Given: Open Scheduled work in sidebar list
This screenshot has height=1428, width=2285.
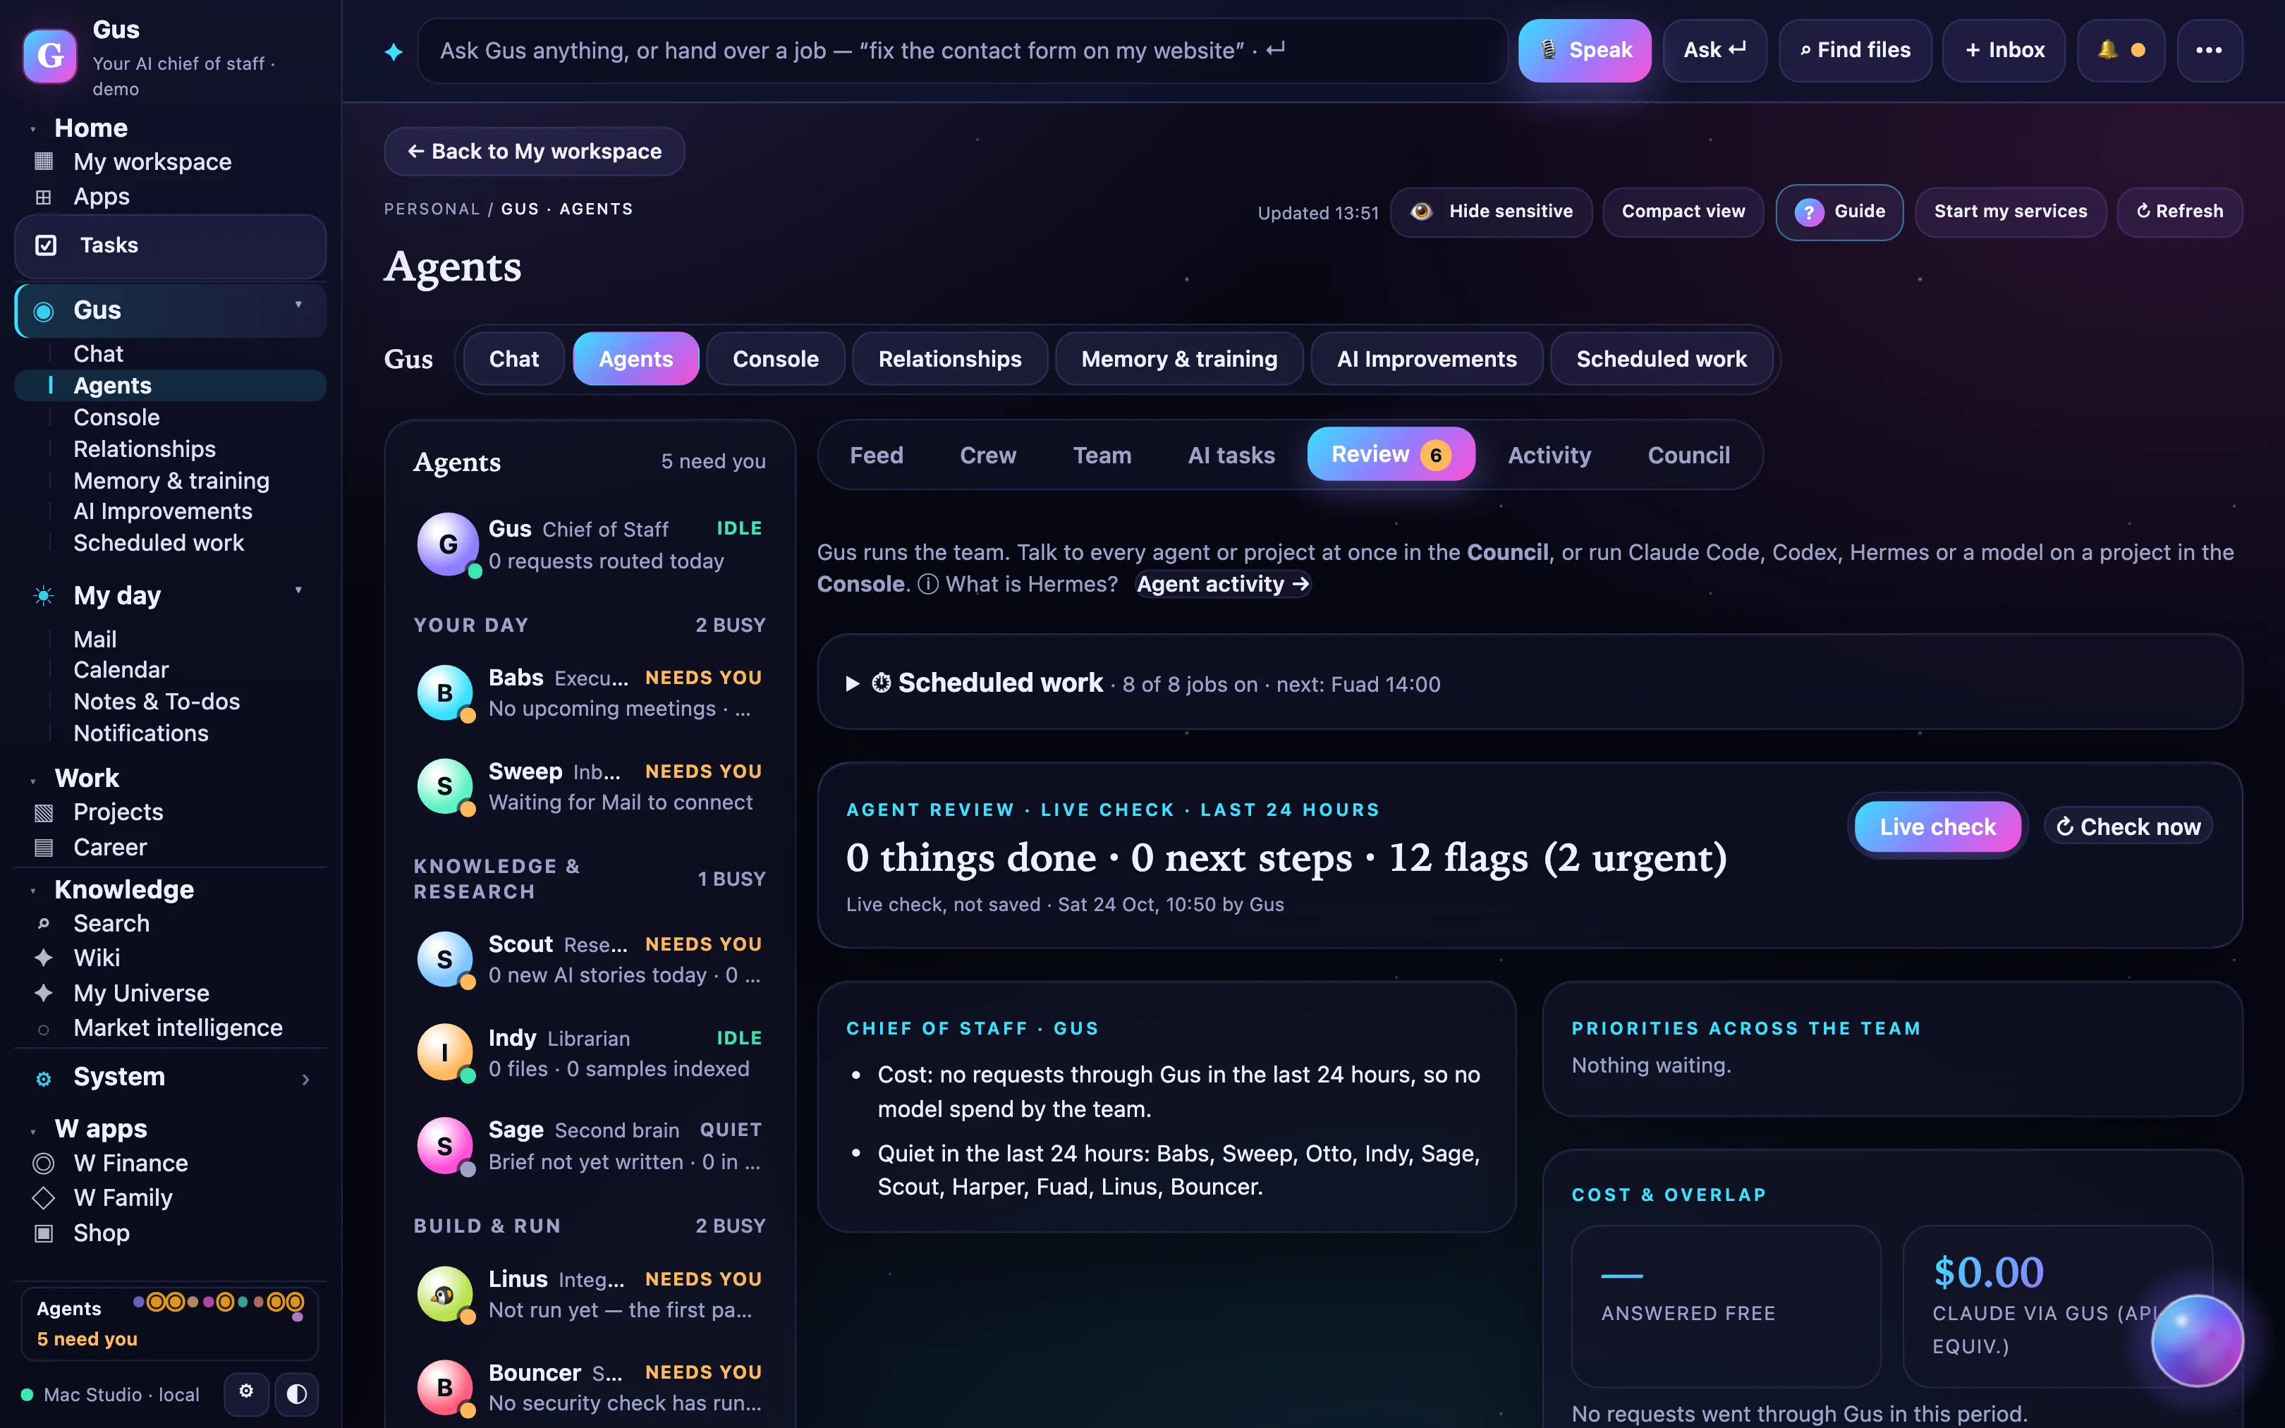Looking at the screenshot, I should (159, 543).
